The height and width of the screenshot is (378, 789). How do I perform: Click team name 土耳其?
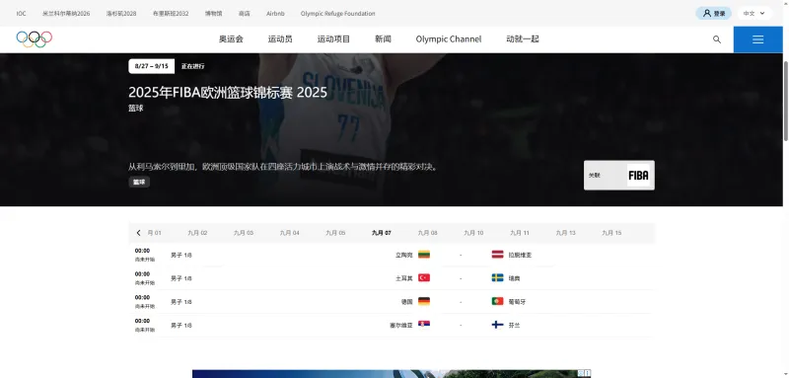click(404, 278)
